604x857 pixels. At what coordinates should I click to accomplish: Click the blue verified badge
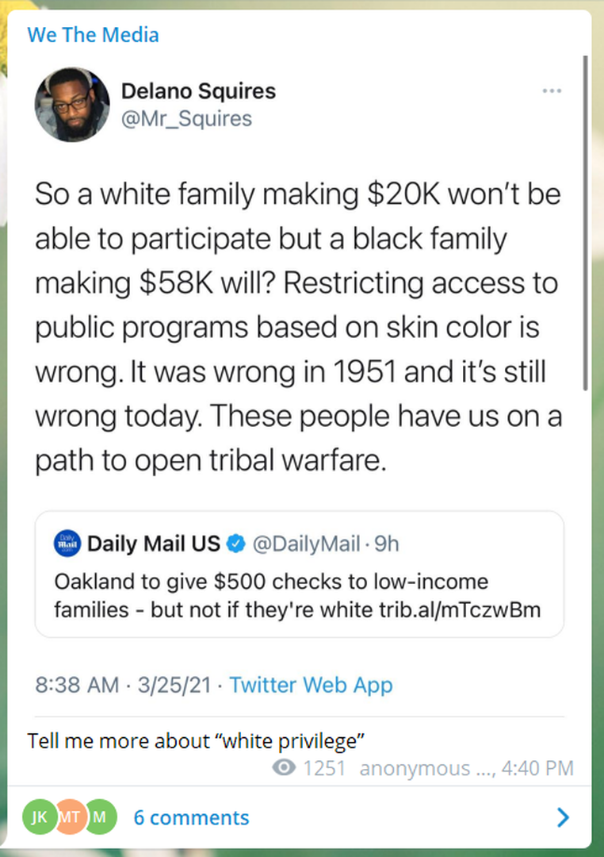(x=236, y=544)
